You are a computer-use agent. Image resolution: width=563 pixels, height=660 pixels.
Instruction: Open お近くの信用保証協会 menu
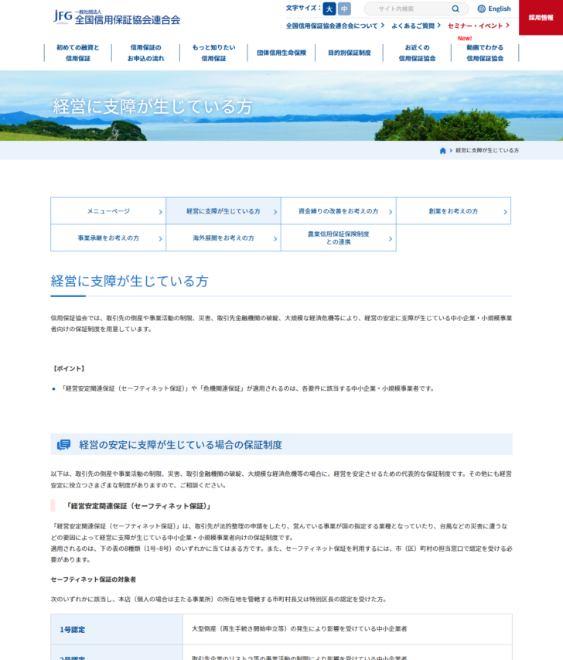417,53
